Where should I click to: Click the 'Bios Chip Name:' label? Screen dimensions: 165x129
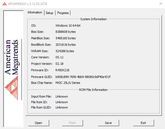(42, 83)
